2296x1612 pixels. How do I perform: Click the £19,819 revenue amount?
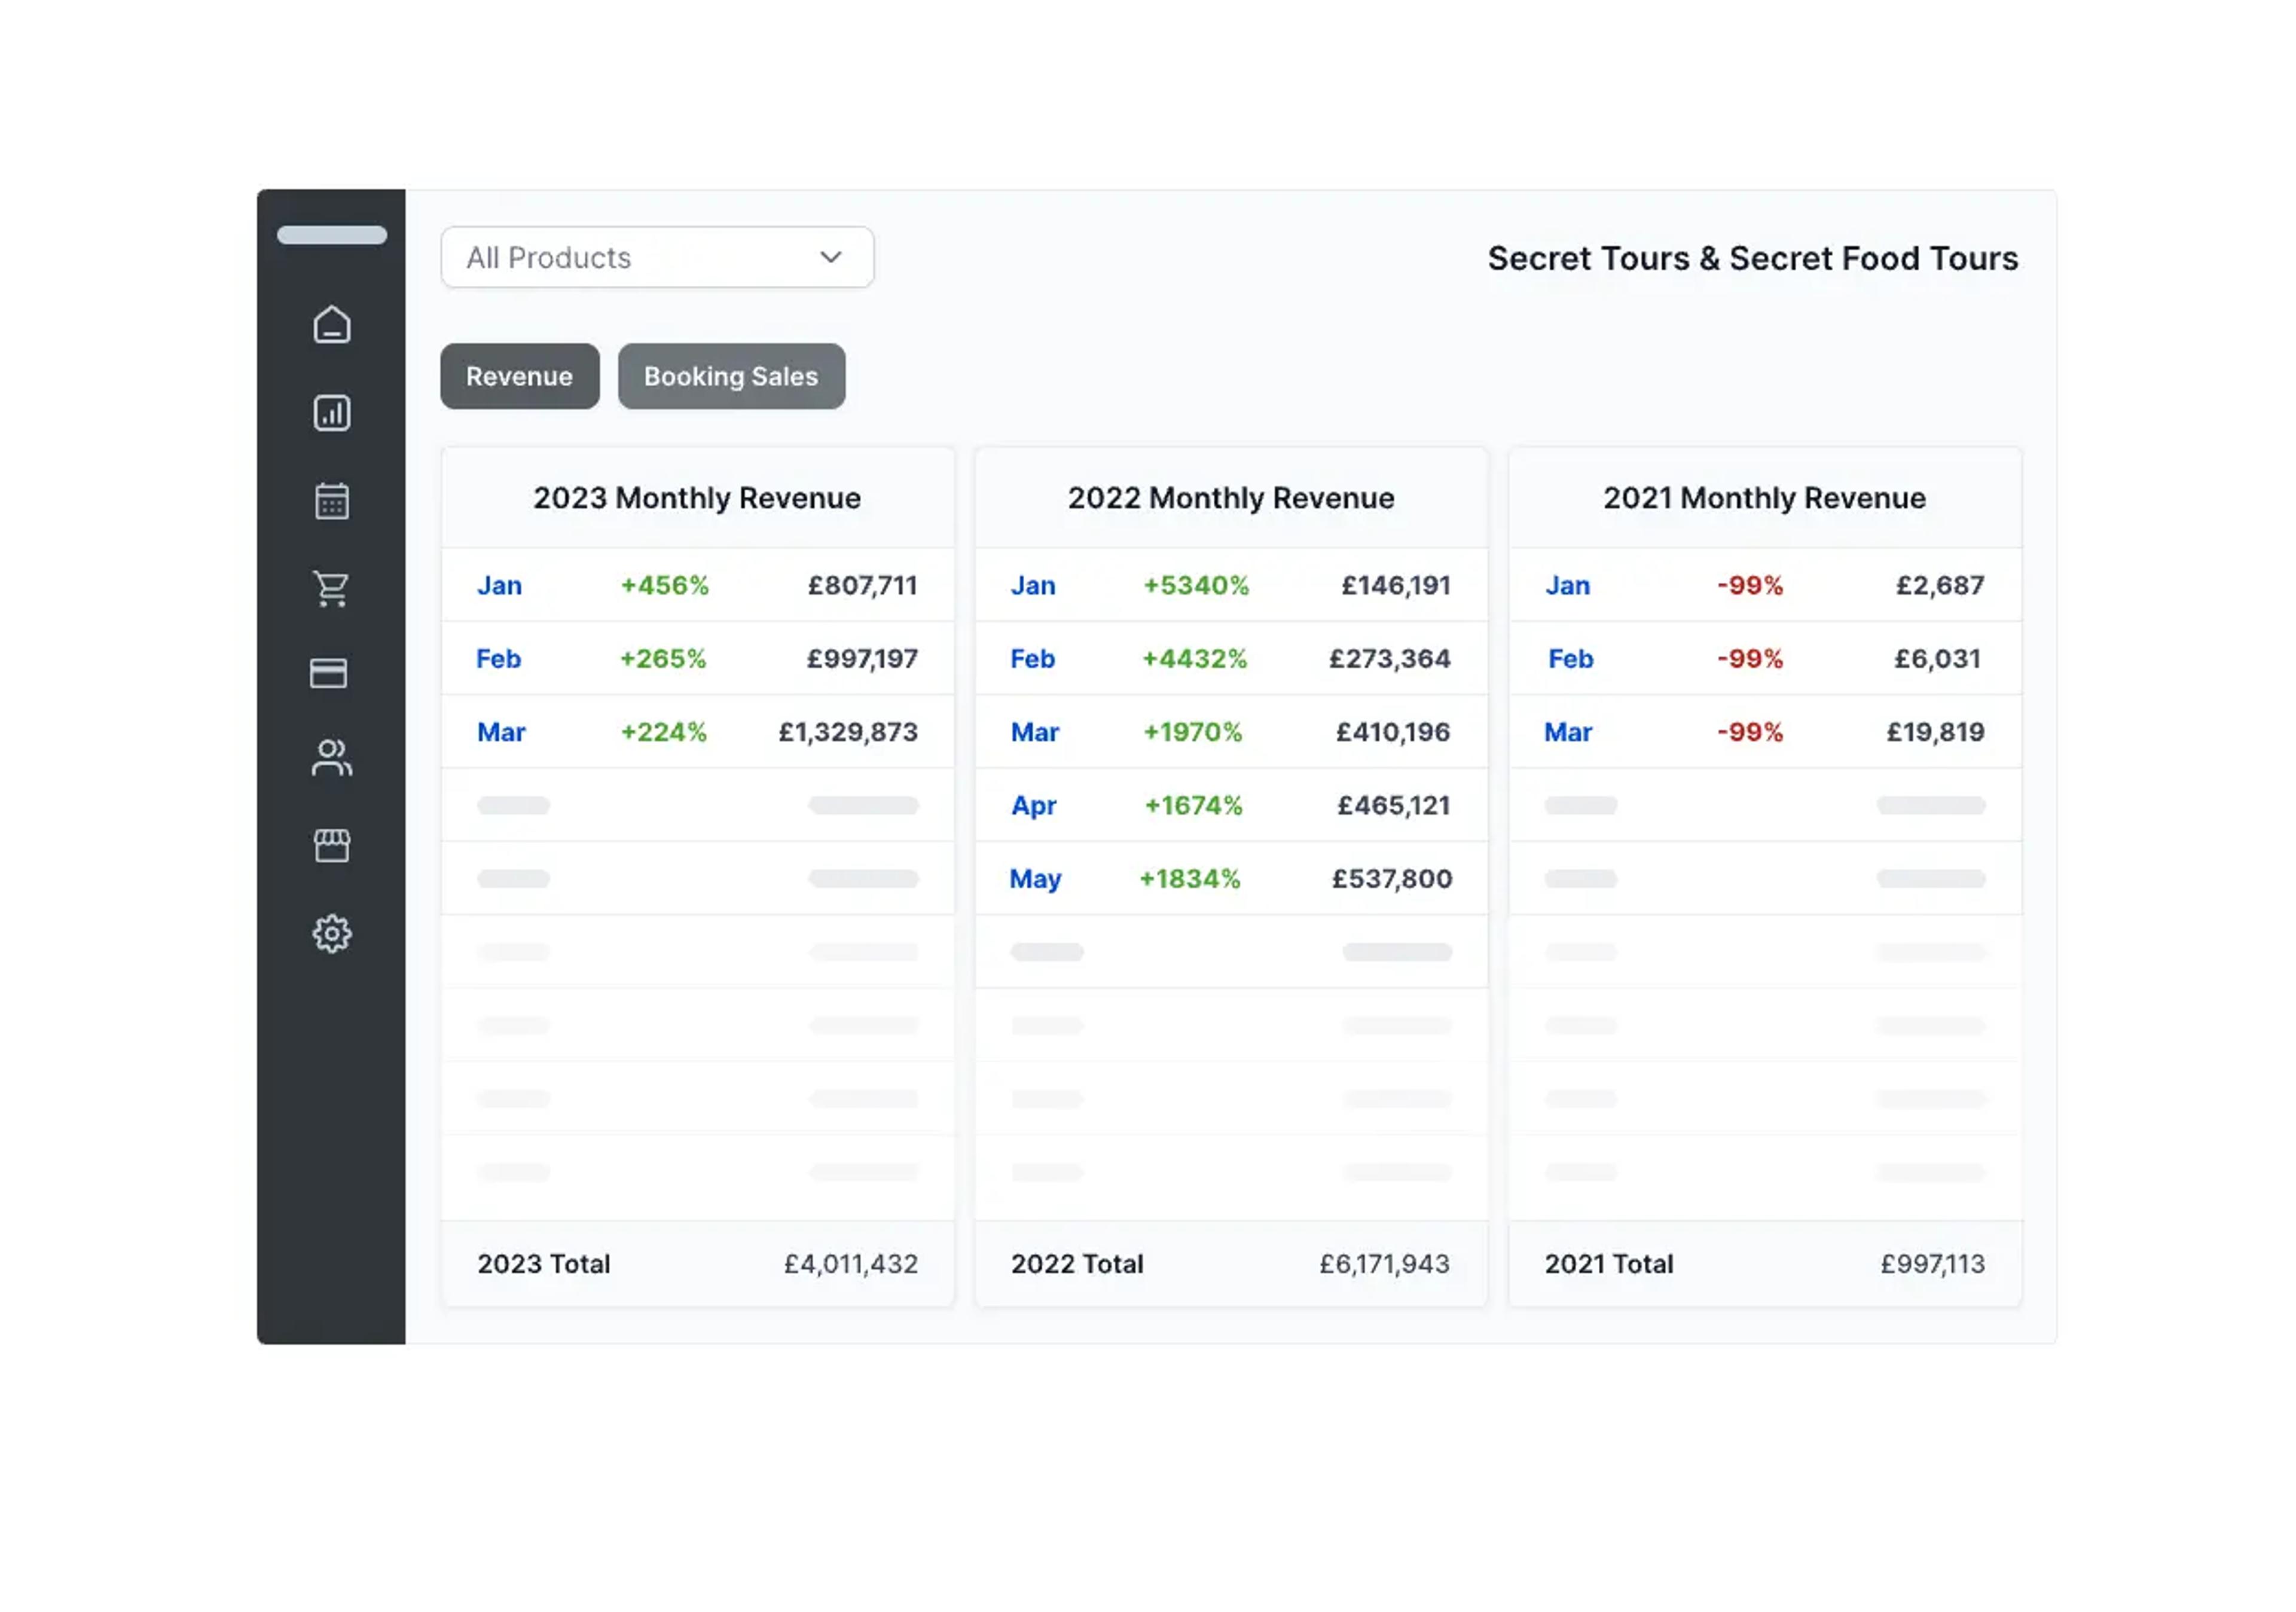pos(1935,732)
